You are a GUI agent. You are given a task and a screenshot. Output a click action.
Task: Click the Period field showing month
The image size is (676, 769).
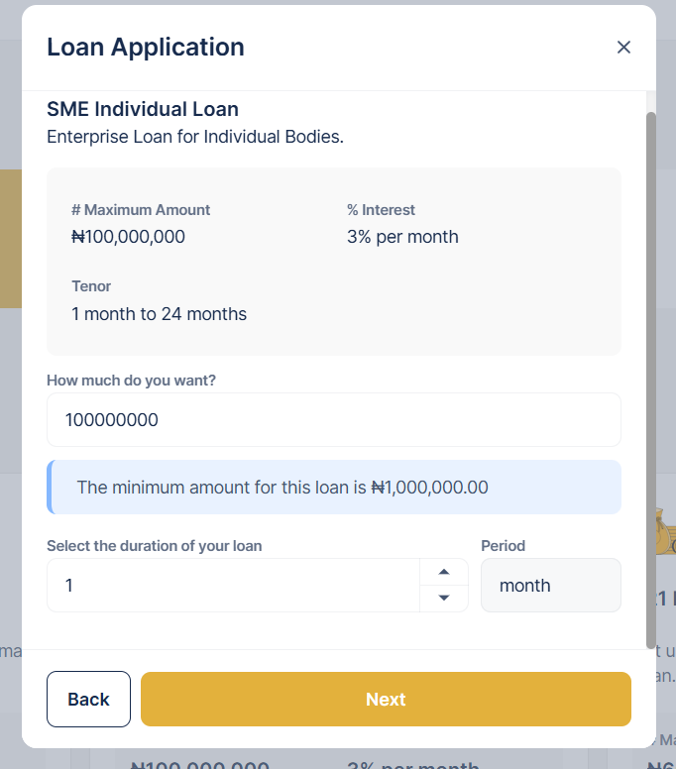[x=550, y=586]
